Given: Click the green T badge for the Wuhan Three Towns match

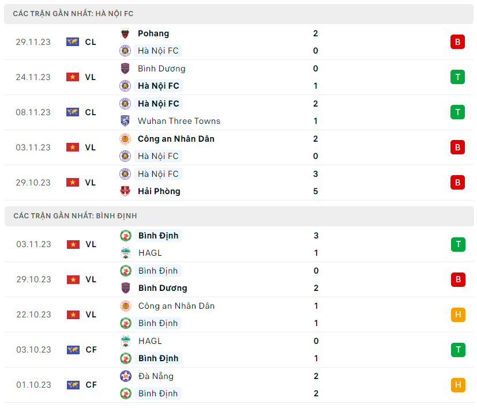Looking at the screenshot, I should (457, 112).
